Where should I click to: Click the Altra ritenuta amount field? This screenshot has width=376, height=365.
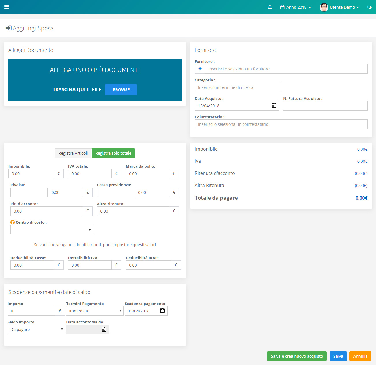(x=133, y=211)
